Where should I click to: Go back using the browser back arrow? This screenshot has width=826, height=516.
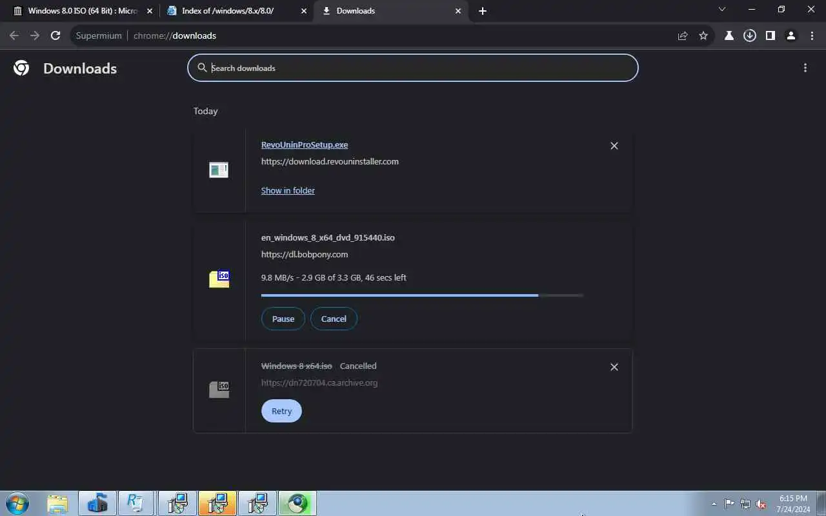point(14,35)
